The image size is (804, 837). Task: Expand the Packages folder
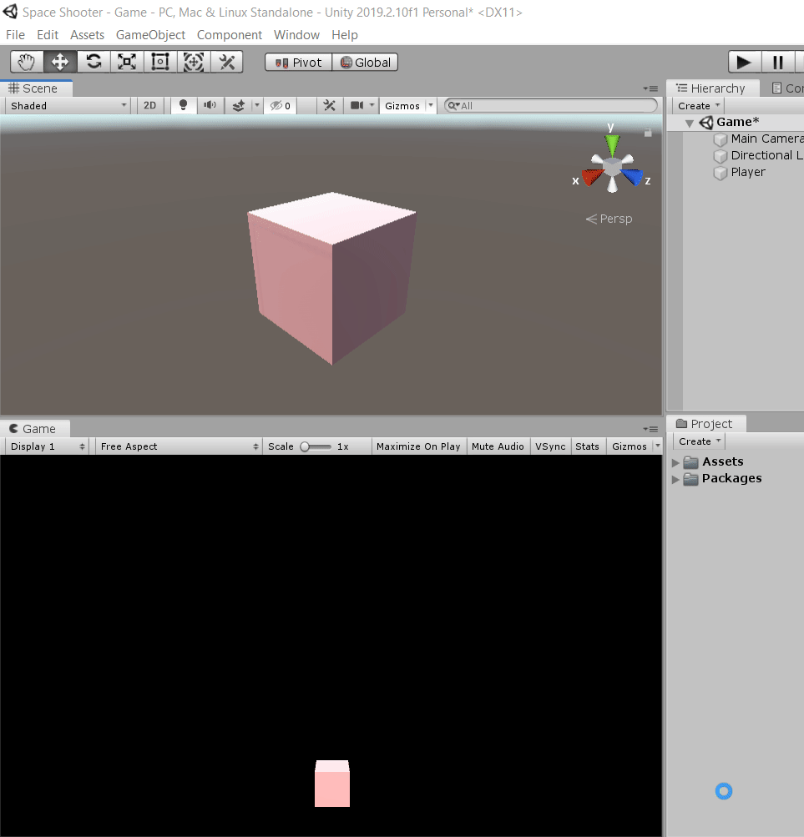tap(675, 479)
